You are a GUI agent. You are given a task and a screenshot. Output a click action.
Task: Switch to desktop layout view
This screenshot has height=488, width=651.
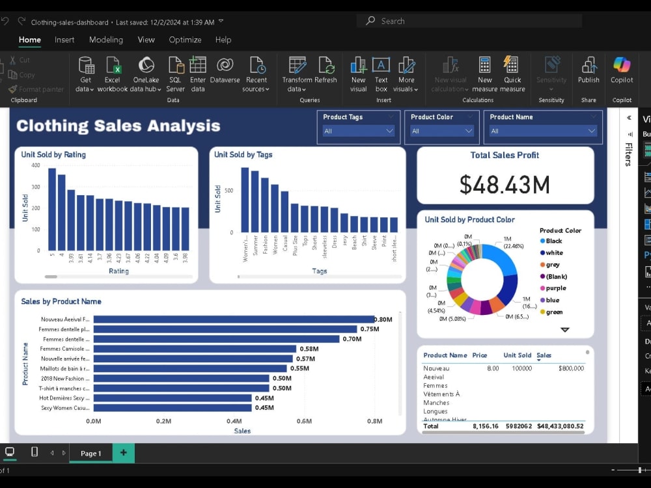tap(10, 452)
